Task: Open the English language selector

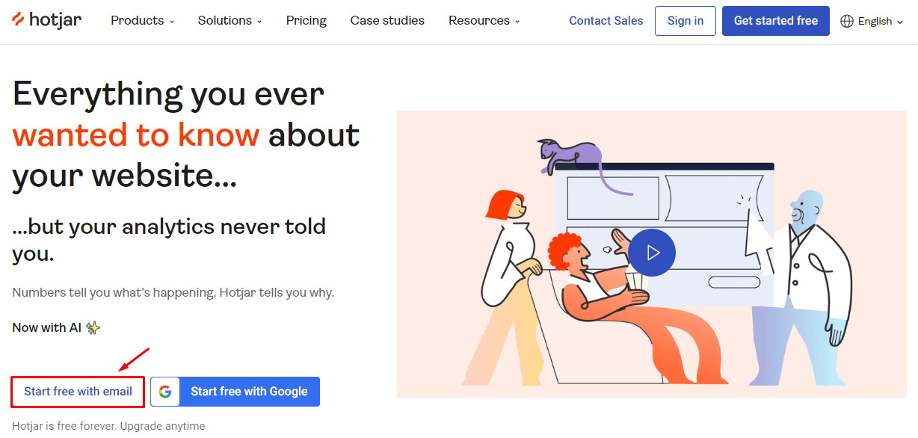Action: tap(872, 21)
